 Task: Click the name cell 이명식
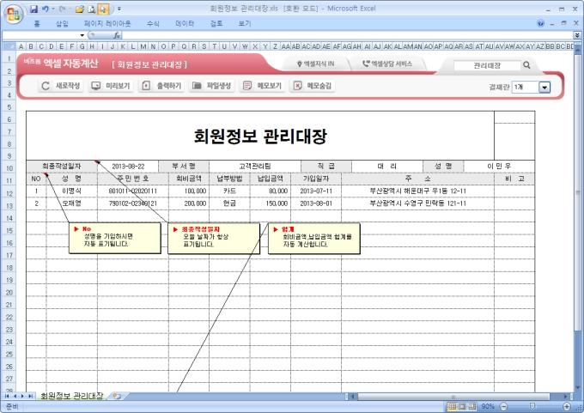point(71,191)
